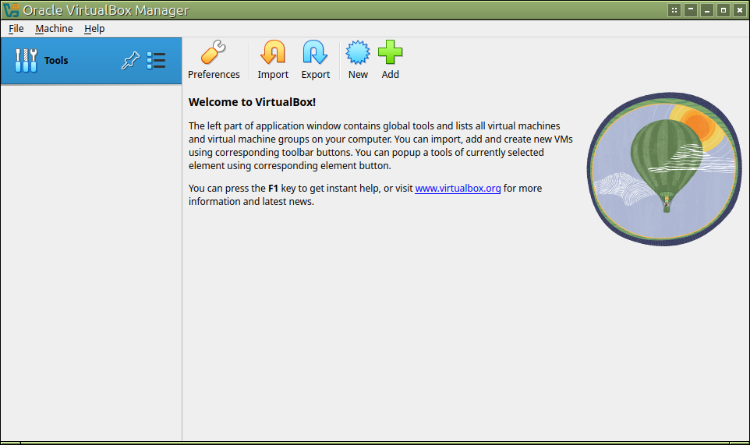Open the File menu
Image resolution: width=750 pixels, height=445 pixels.
click(16, 29)
